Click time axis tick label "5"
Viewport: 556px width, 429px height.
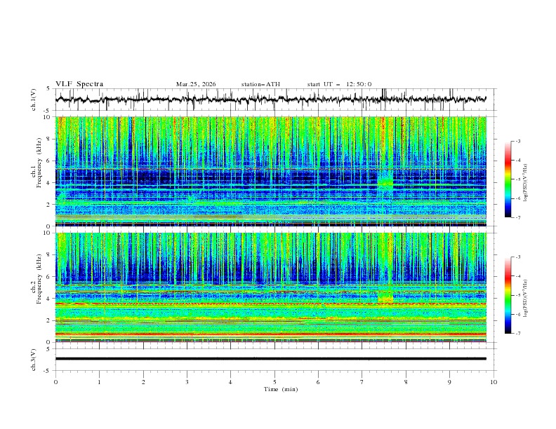(274, 382)
